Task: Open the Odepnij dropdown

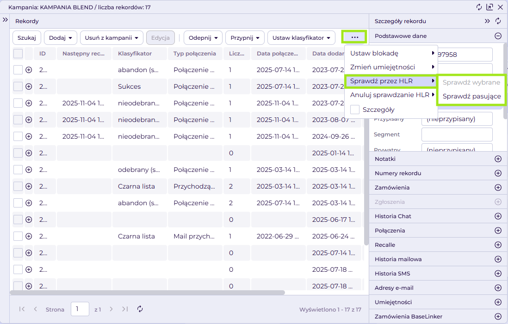Action: pyautogui.click(x=203, y=38)
